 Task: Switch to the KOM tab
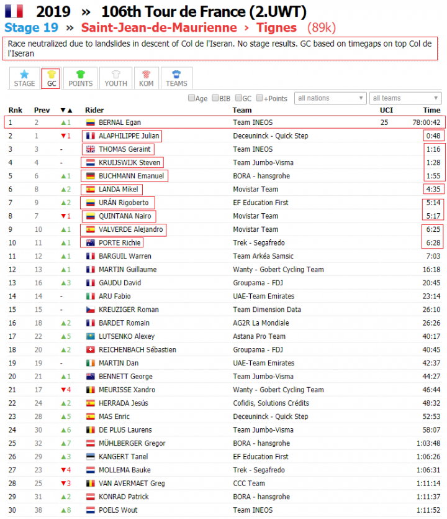click(146, 78)
